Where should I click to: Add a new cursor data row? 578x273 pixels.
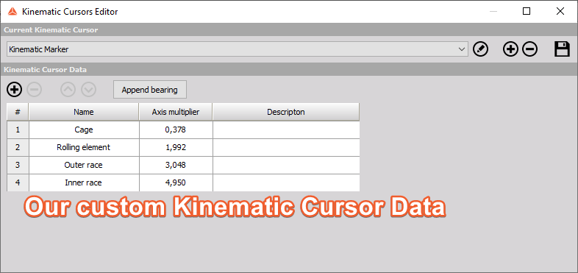pos(15,89)
